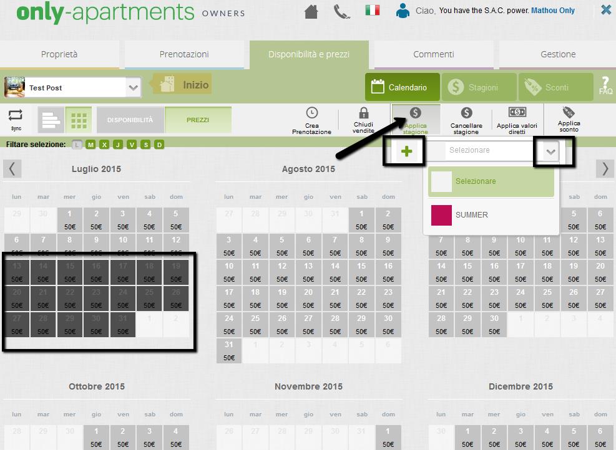616x450 pixels.
Task: Go to next months with right arrow
Action: click(604, 168)
